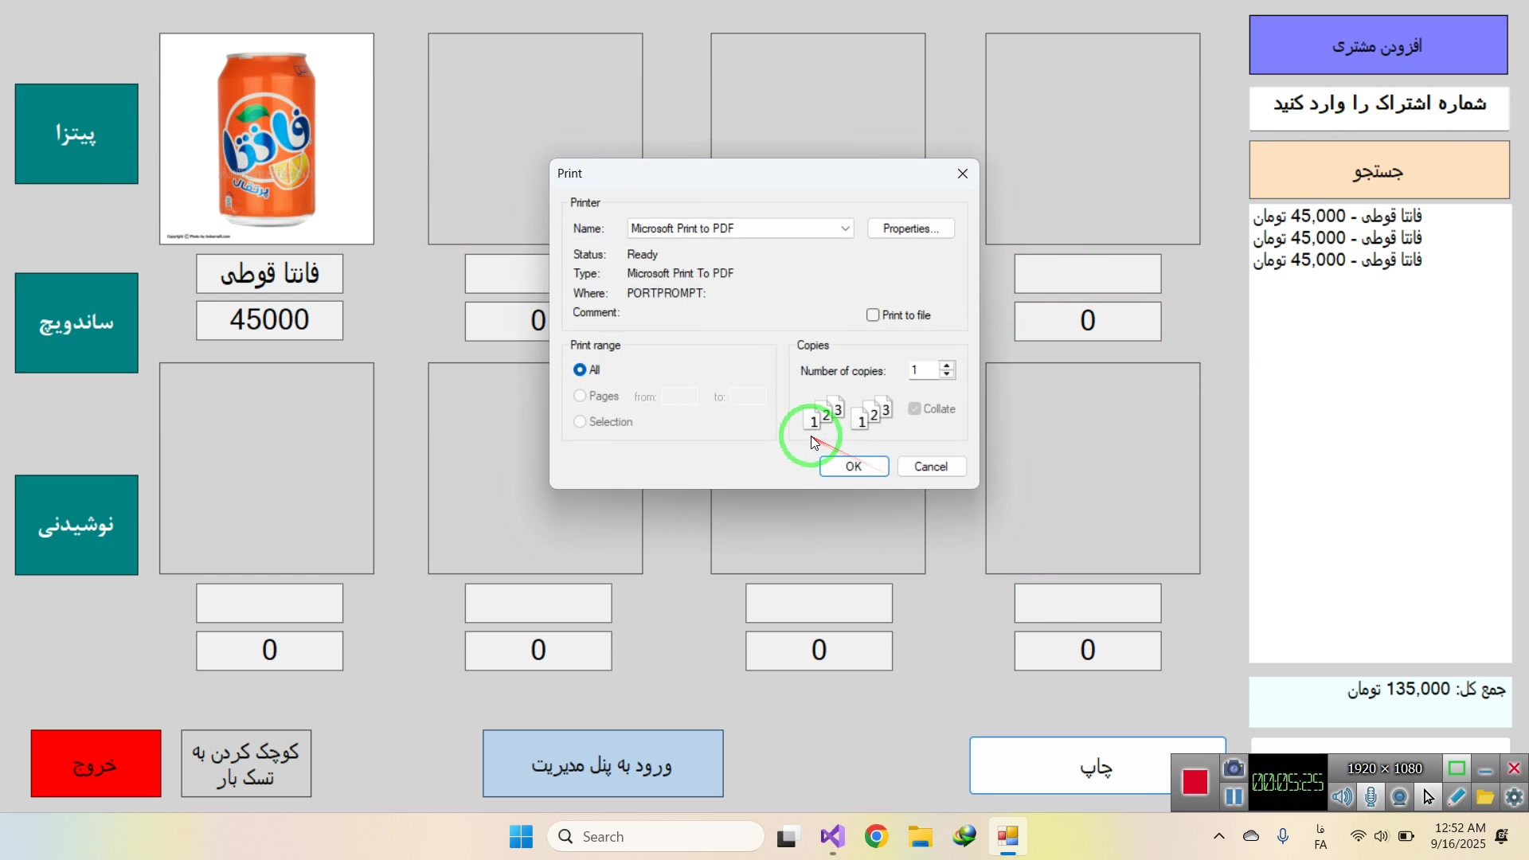Click the Fanta can product thumbnail
Viewport: 1529px width, 860px height.
tap(267, 139)
